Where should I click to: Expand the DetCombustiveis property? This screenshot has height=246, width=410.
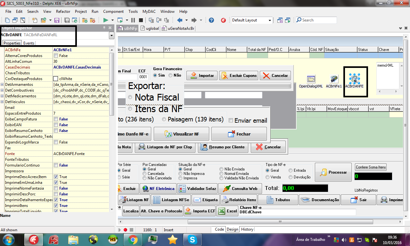[2, 90]
